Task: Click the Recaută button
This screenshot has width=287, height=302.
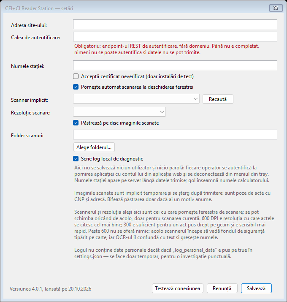Action: coord(218,99)
